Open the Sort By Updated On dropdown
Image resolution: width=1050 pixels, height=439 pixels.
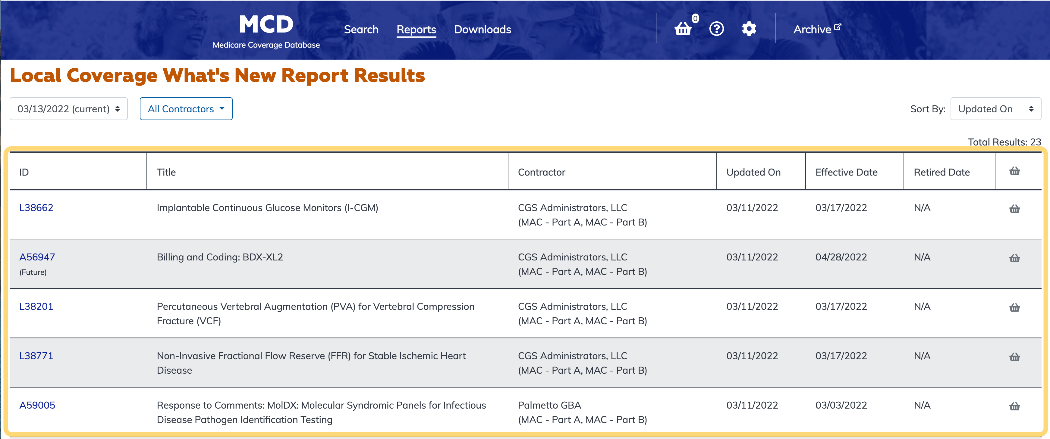pyautogui.click(x=995, y=109)
